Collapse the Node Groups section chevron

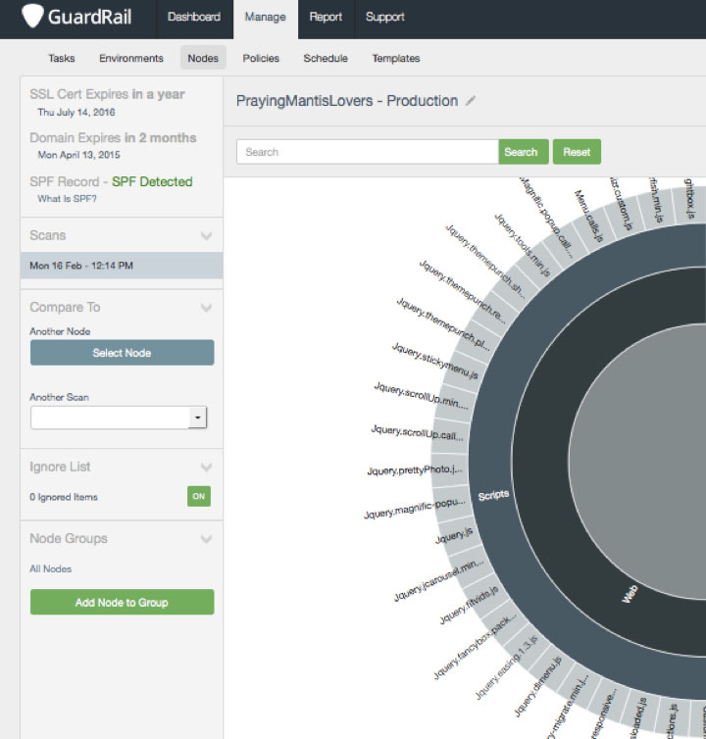pos(206,538)
